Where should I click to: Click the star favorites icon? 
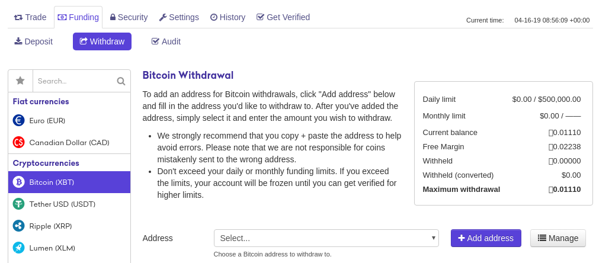(20, 81)
